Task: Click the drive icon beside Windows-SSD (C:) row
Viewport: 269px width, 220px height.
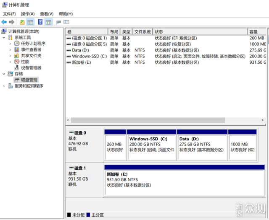Action: 69,56
